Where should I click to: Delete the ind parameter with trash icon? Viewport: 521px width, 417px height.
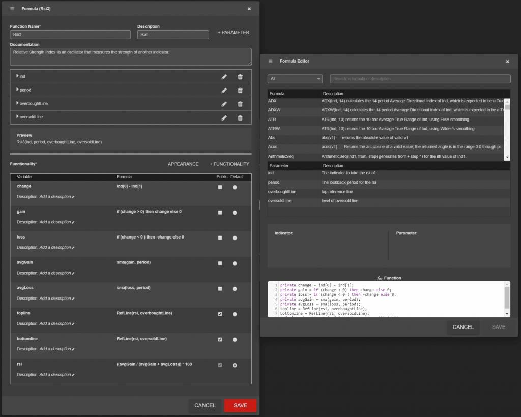pyautogui.click(x=240, y=77)
